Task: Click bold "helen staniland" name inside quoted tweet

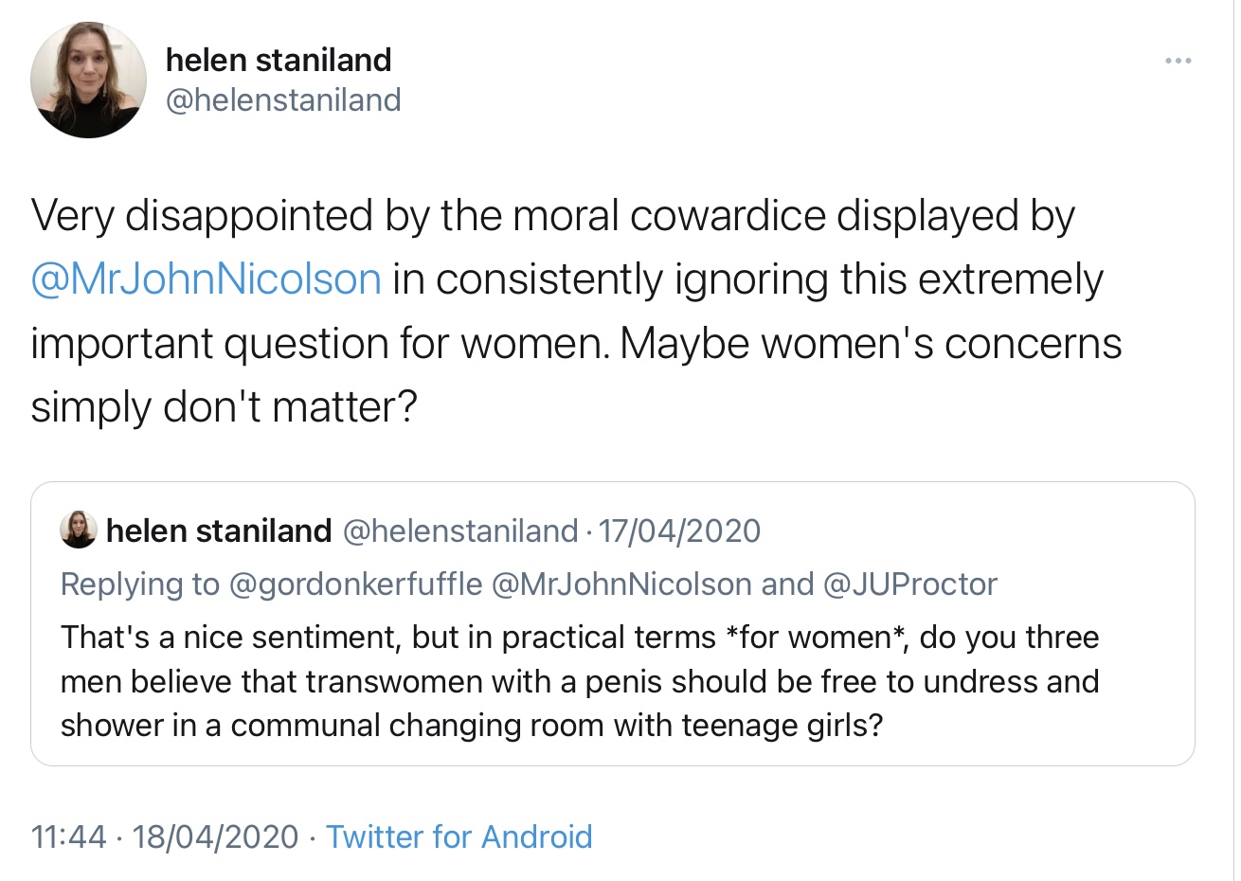Action: (219, 530)
